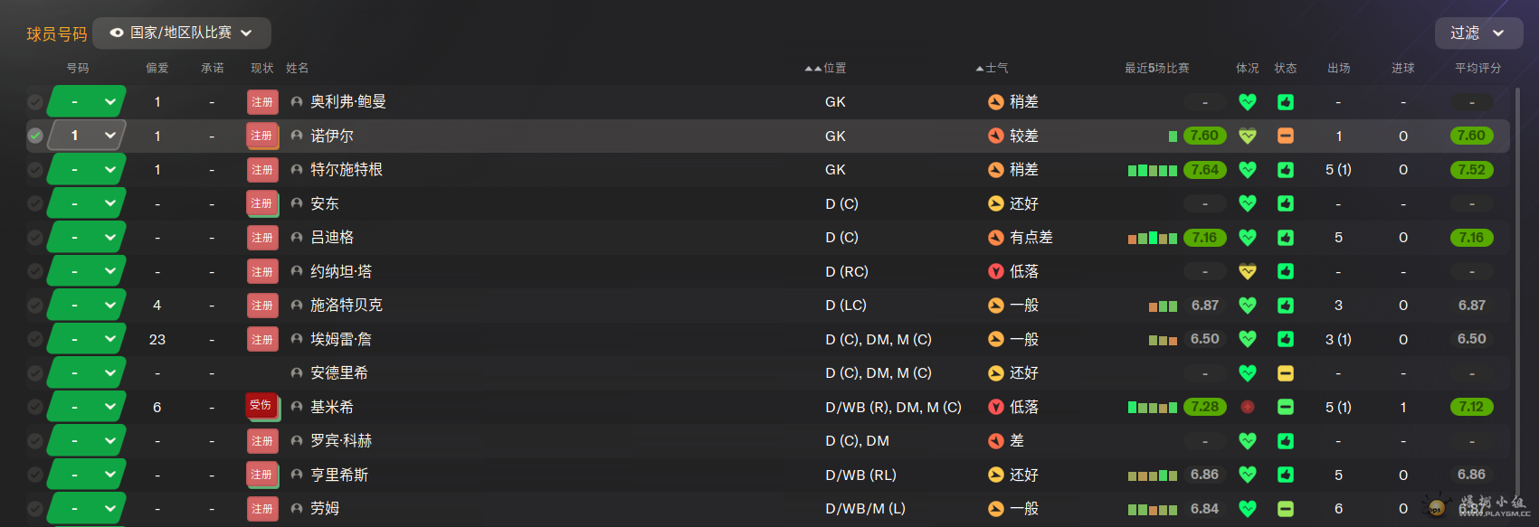This screenshot has height=527, width=1539.
Task: Click the orange status icon for 诺伊尔
Action: 1286,136
